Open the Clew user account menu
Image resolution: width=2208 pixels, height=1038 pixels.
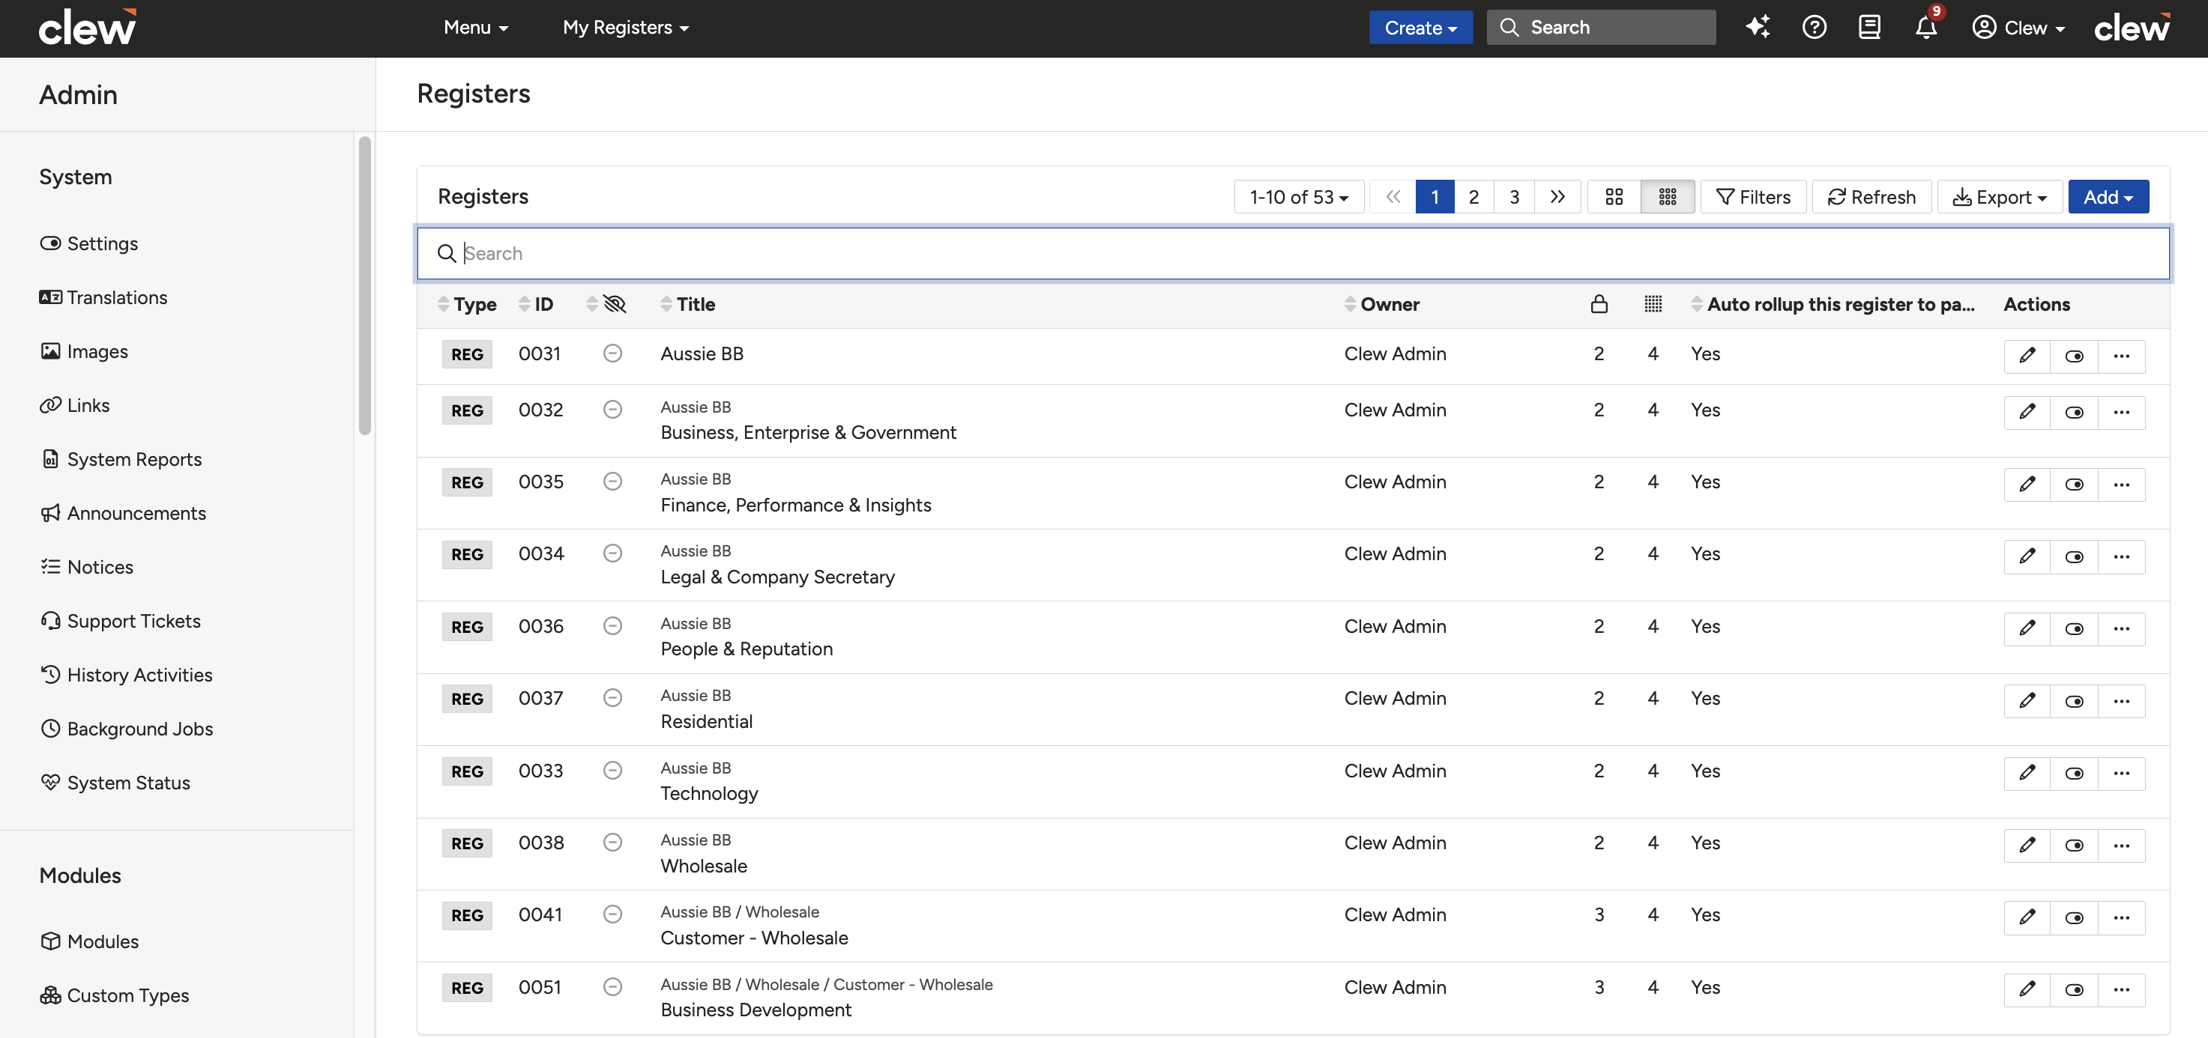pos(2018,28)
